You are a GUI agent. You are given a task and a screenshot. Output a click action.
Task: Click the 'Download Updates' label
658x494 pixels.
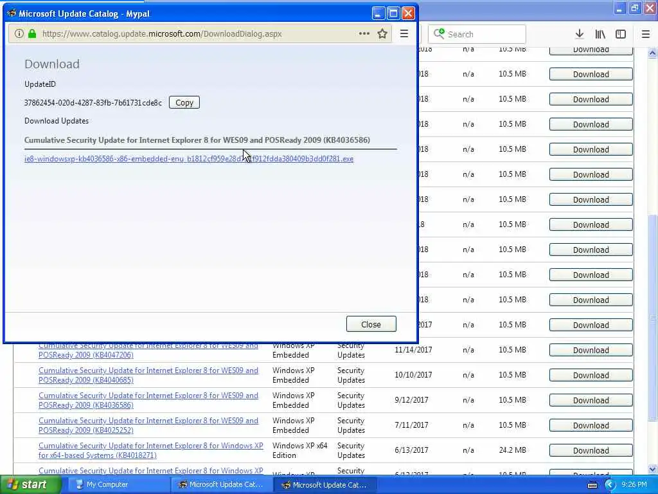(x=57, y=121)
